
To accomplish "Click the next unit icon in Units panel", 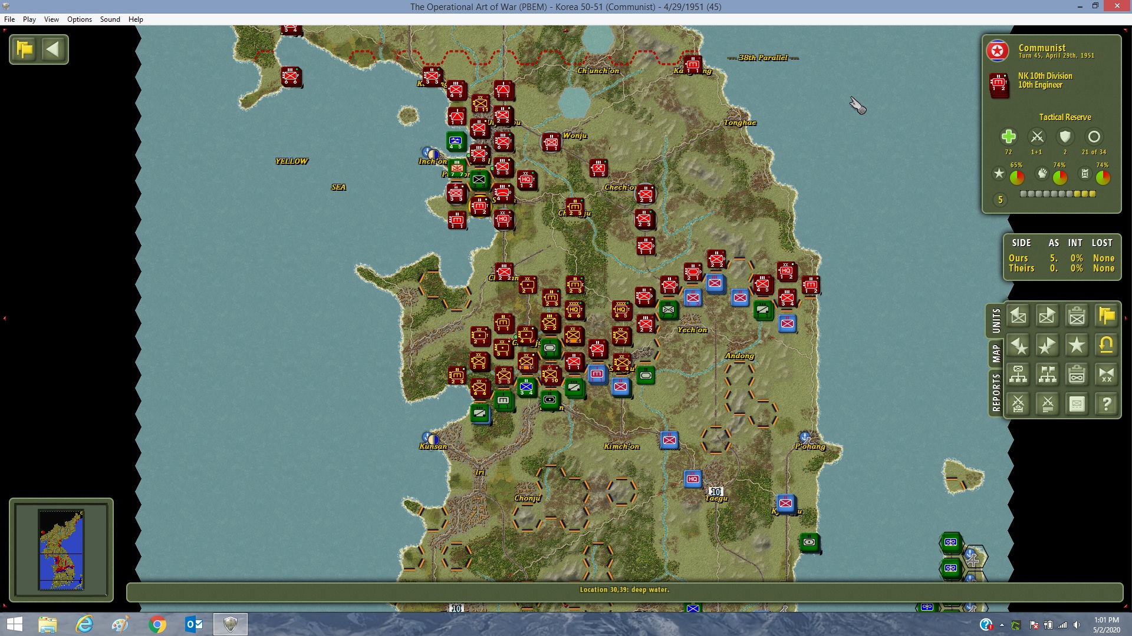I will click(x=1048, y=316).
